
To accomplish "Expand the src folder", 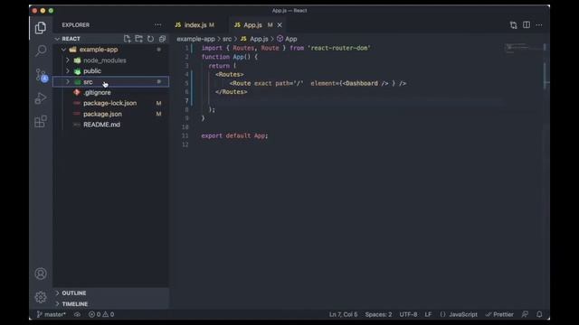I will (x=68, y=82).
